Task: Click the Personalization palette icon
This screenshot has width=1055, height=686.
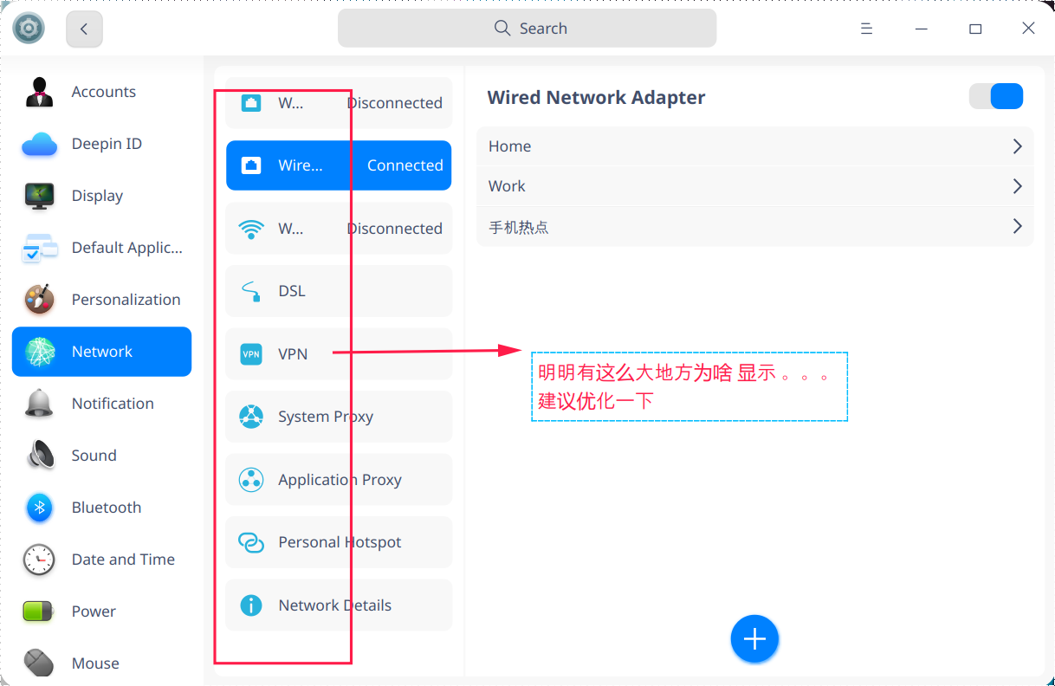Action: pyautogui.click(x=40, y=300)
